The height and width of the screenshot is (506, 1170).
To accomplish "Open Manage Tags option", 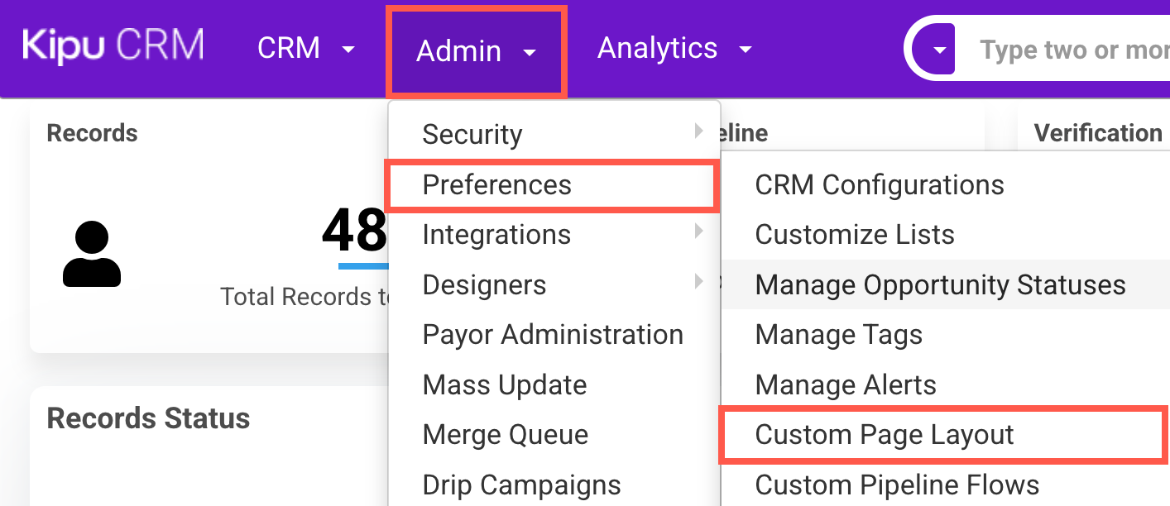I will [838, 335].
